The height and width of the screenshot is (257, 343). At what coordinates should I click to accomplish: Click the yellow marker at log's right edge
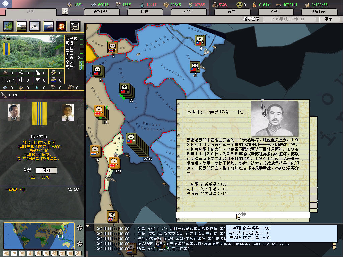[334, 246]
